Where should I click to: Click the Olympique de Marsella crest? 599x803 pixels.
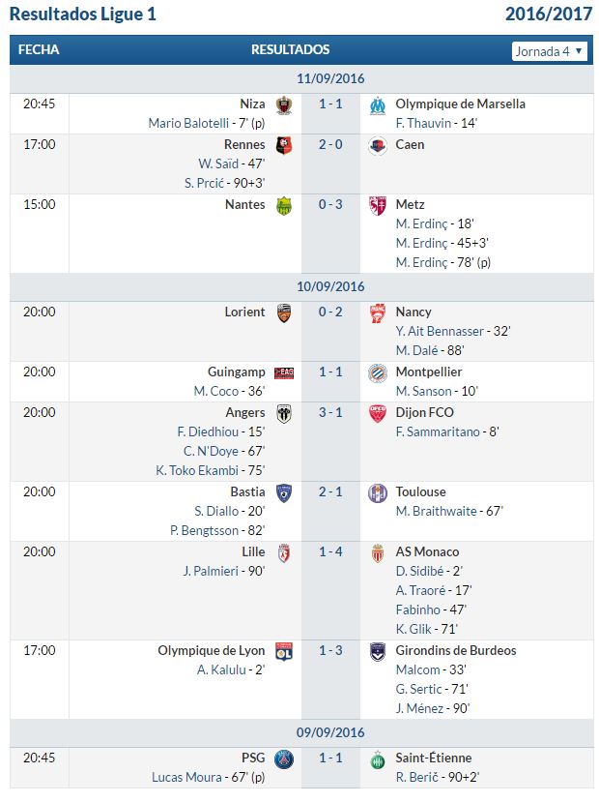[378, 105]
